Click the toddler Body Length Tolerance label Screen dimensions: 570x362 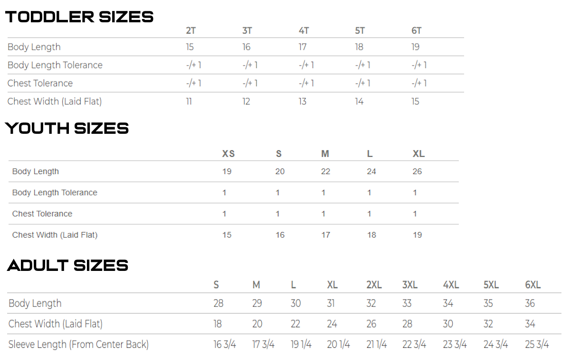click(55, 65)
